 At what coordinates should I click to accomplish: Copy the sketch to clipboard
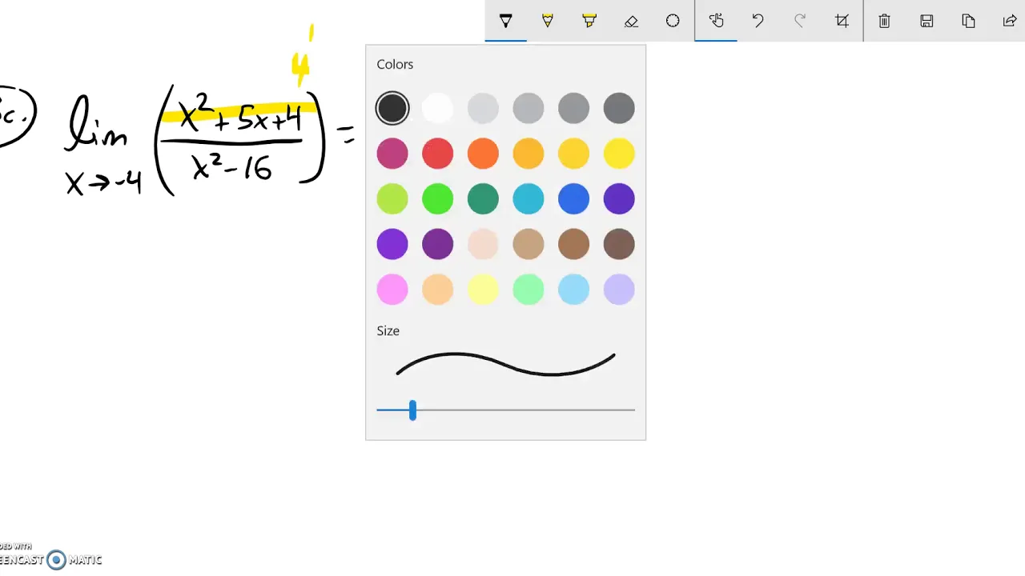click(968, 21)
